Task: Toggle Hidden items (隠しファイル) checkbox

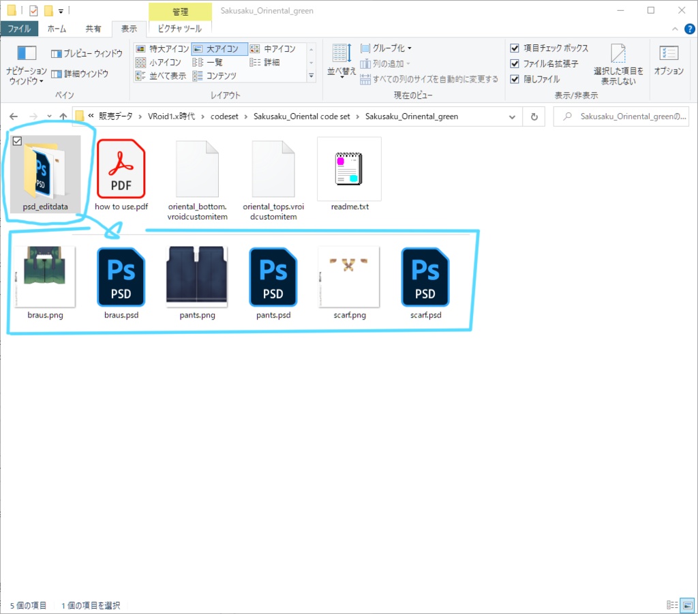Action: pyautogui.click(x=535, y=79)
